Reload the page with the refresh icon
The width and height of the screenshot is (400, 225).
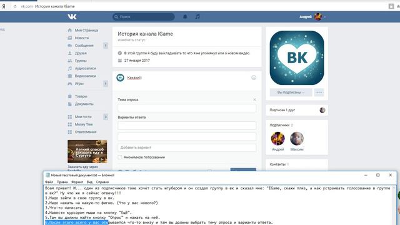[15, 6]
